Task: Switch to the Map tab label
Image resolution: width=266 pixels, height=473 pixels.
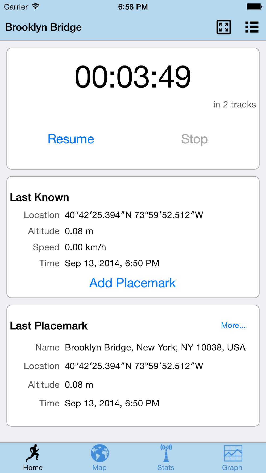Action: [99, 467]
